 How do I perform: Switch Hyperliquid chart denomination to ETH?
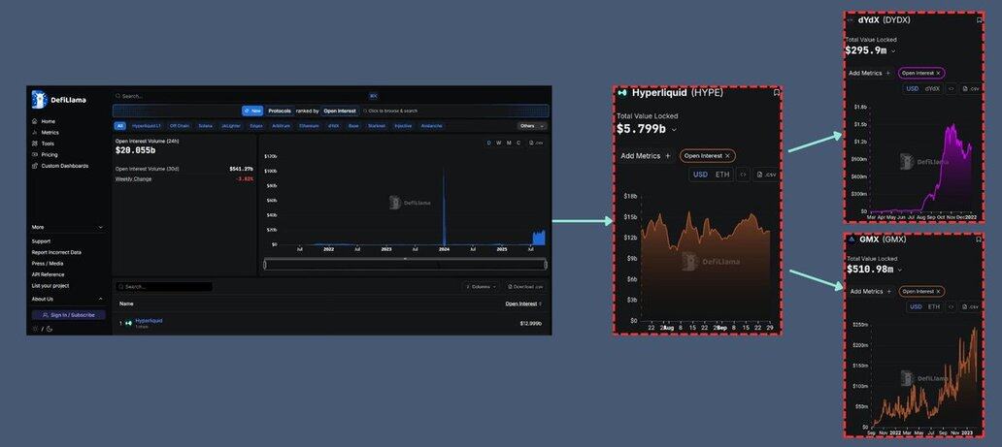pos(722,175)
